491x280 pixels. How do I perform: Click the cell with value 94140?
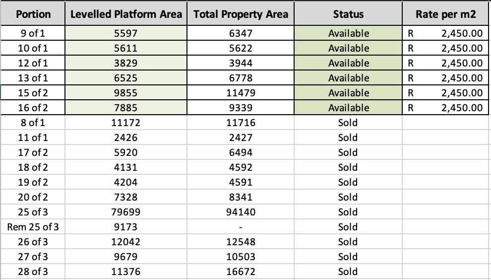[x=241, y=212]
